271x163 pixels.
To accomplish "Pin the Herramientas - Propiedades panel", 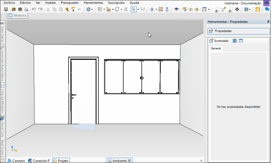I will [268, 22].
